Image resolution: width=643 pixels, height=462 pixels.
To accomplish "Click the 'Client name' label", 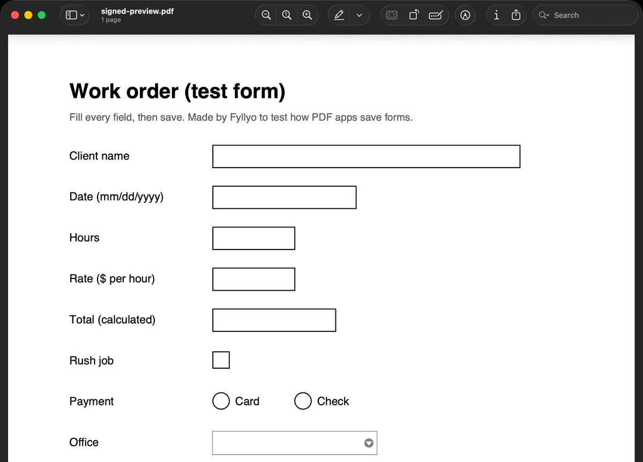I will pyautogui.click(x=99, y=156).
